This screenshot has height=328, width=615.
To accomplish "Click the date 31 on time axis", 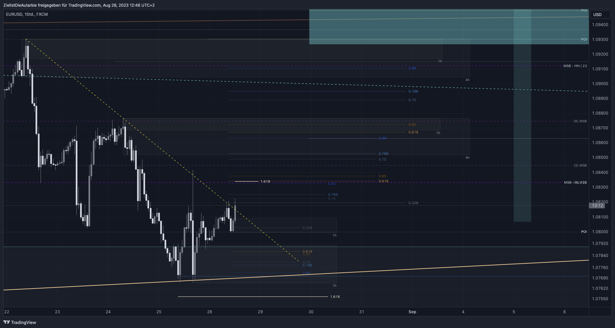I will click(362, 312).
